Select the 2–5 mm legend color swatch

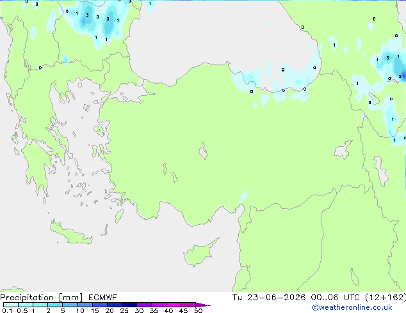tap(55, 305)
